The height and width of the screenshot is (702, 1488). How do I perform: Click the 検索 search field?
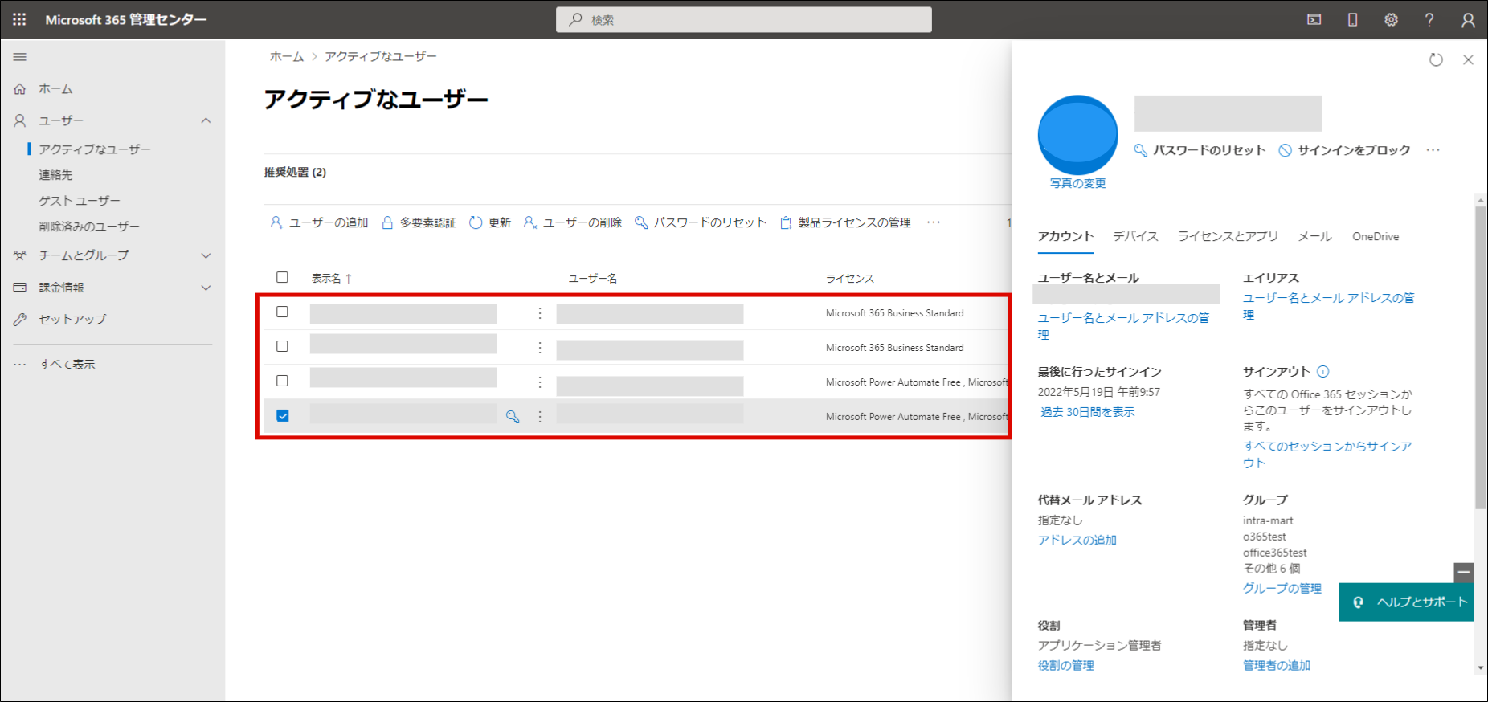(743, 20)
